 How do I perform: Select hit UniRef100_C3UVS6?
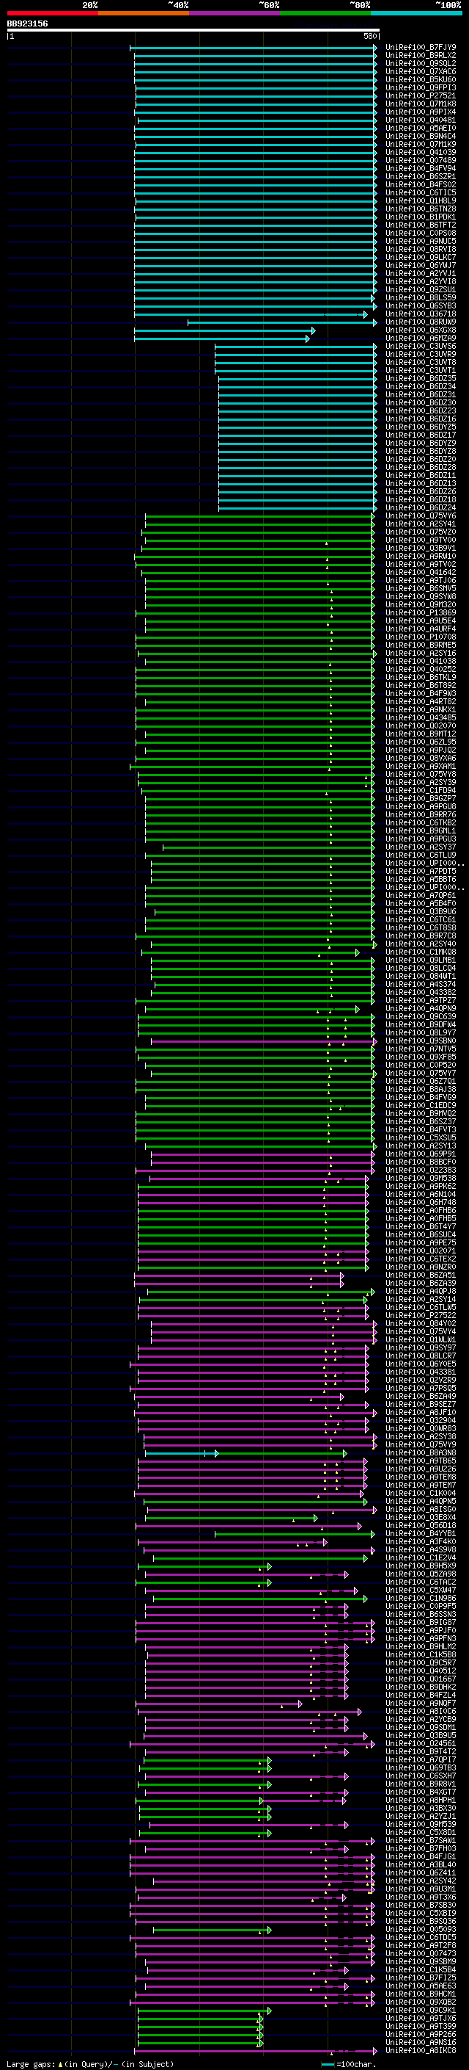click(x=421, y=347)
